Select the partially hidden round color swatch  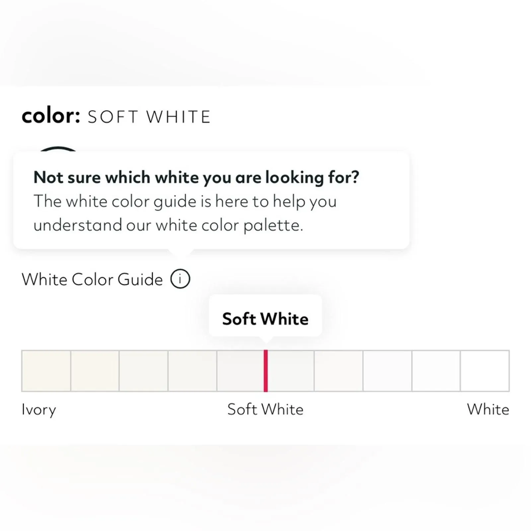pos(58,149)
